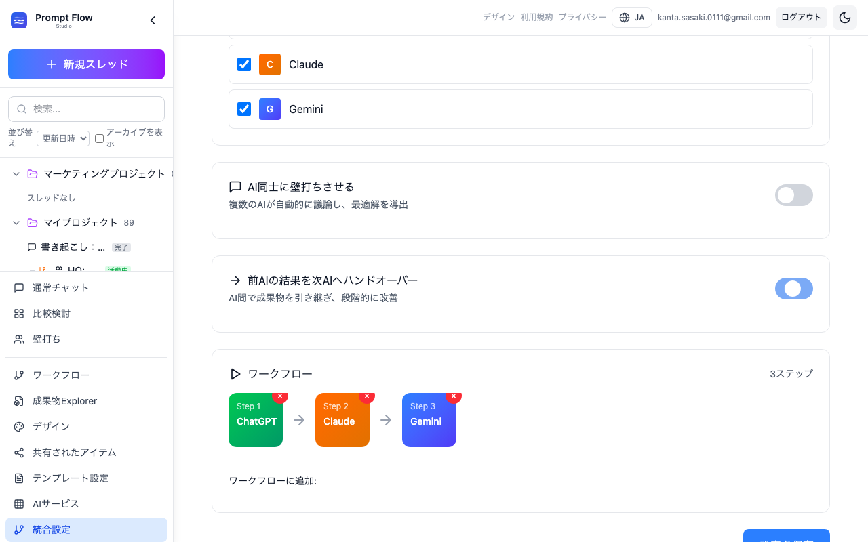Open ワークフロー in the sidebar
This screenshot has width=868, height=542.
click(86, 375)
